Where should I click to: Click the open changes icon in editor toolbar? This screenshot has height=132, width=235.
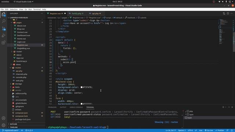[224, 14]
